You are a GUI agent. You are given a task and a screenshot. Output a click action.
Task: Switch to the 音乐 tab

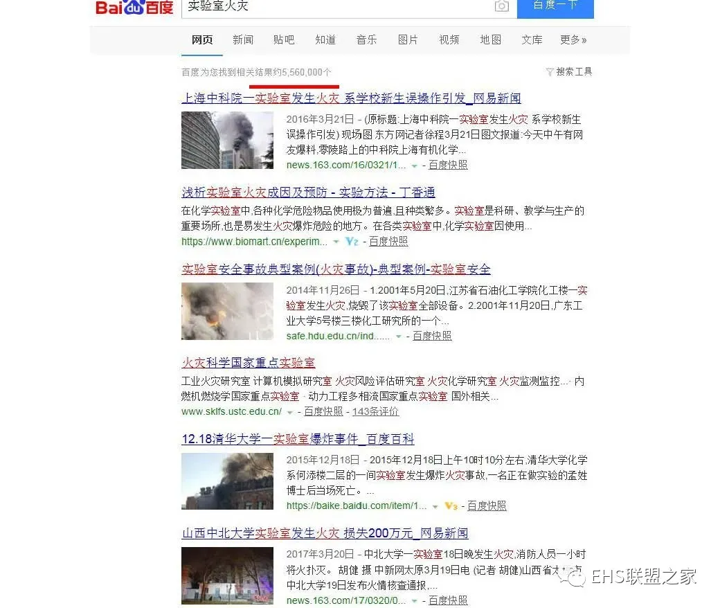coord(366,40)
